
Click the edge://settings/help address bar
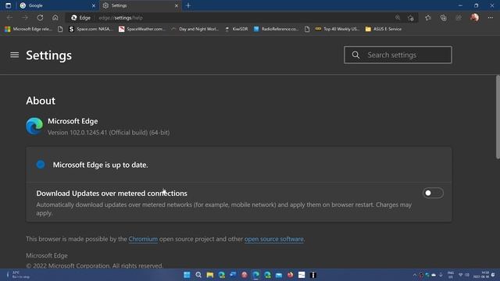[242, 18]
